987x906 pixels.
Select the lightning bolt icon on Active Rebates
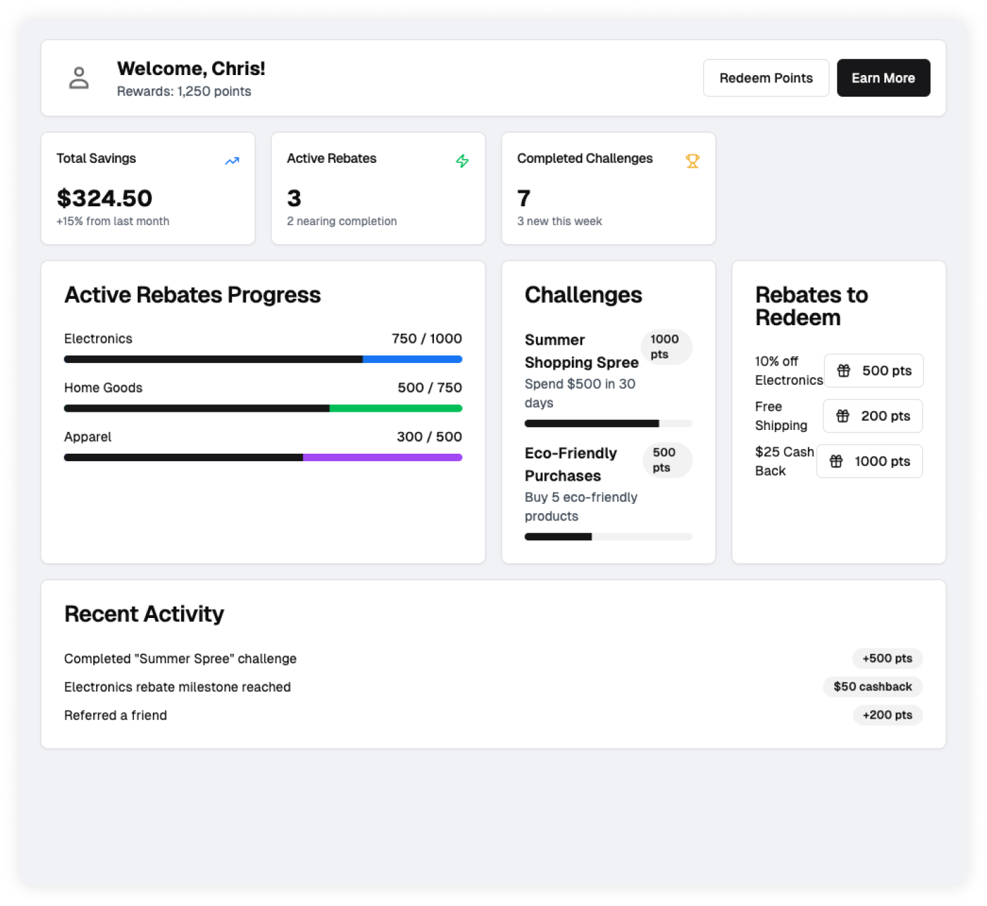[x=462, y=161]
